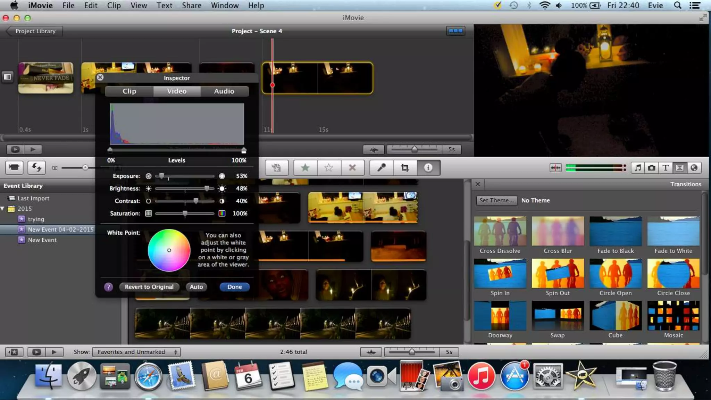Open maps and backgrounds browser
Image resolution: width=711 pixels, height=400 pixels.
[x=694, y=168]
